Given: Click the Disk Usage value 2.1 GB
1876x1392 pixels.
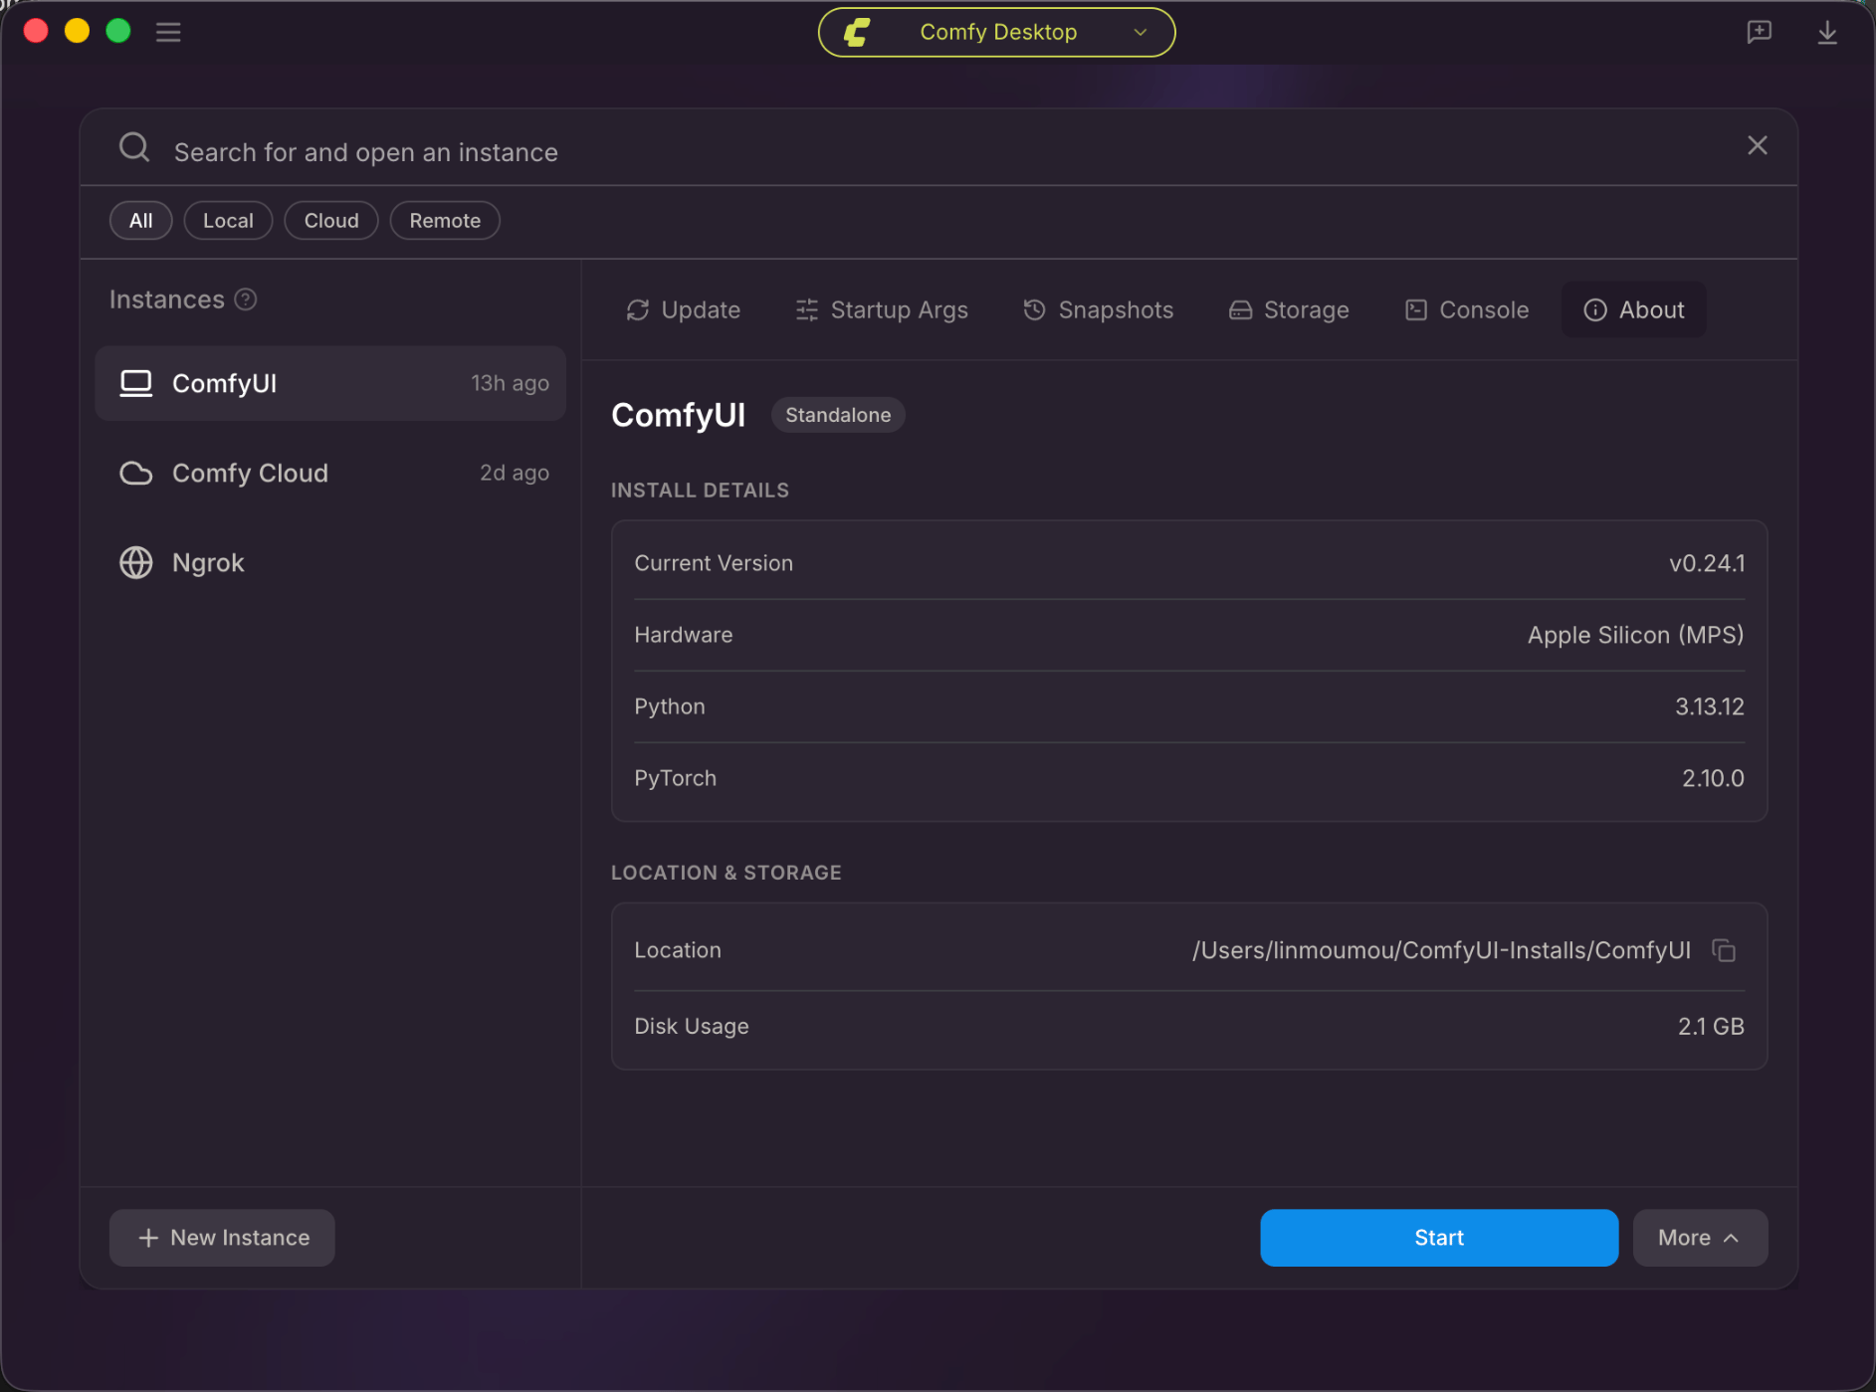Looking at the screenshot, I should (1711, 1026).
